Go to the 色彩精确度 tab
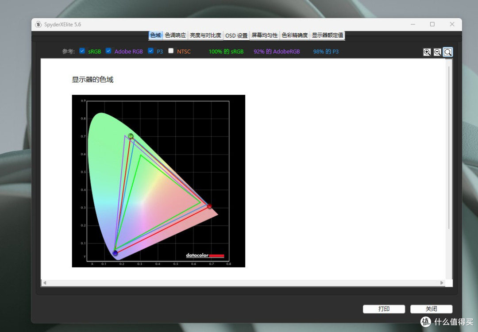 [x=295, y=35]
